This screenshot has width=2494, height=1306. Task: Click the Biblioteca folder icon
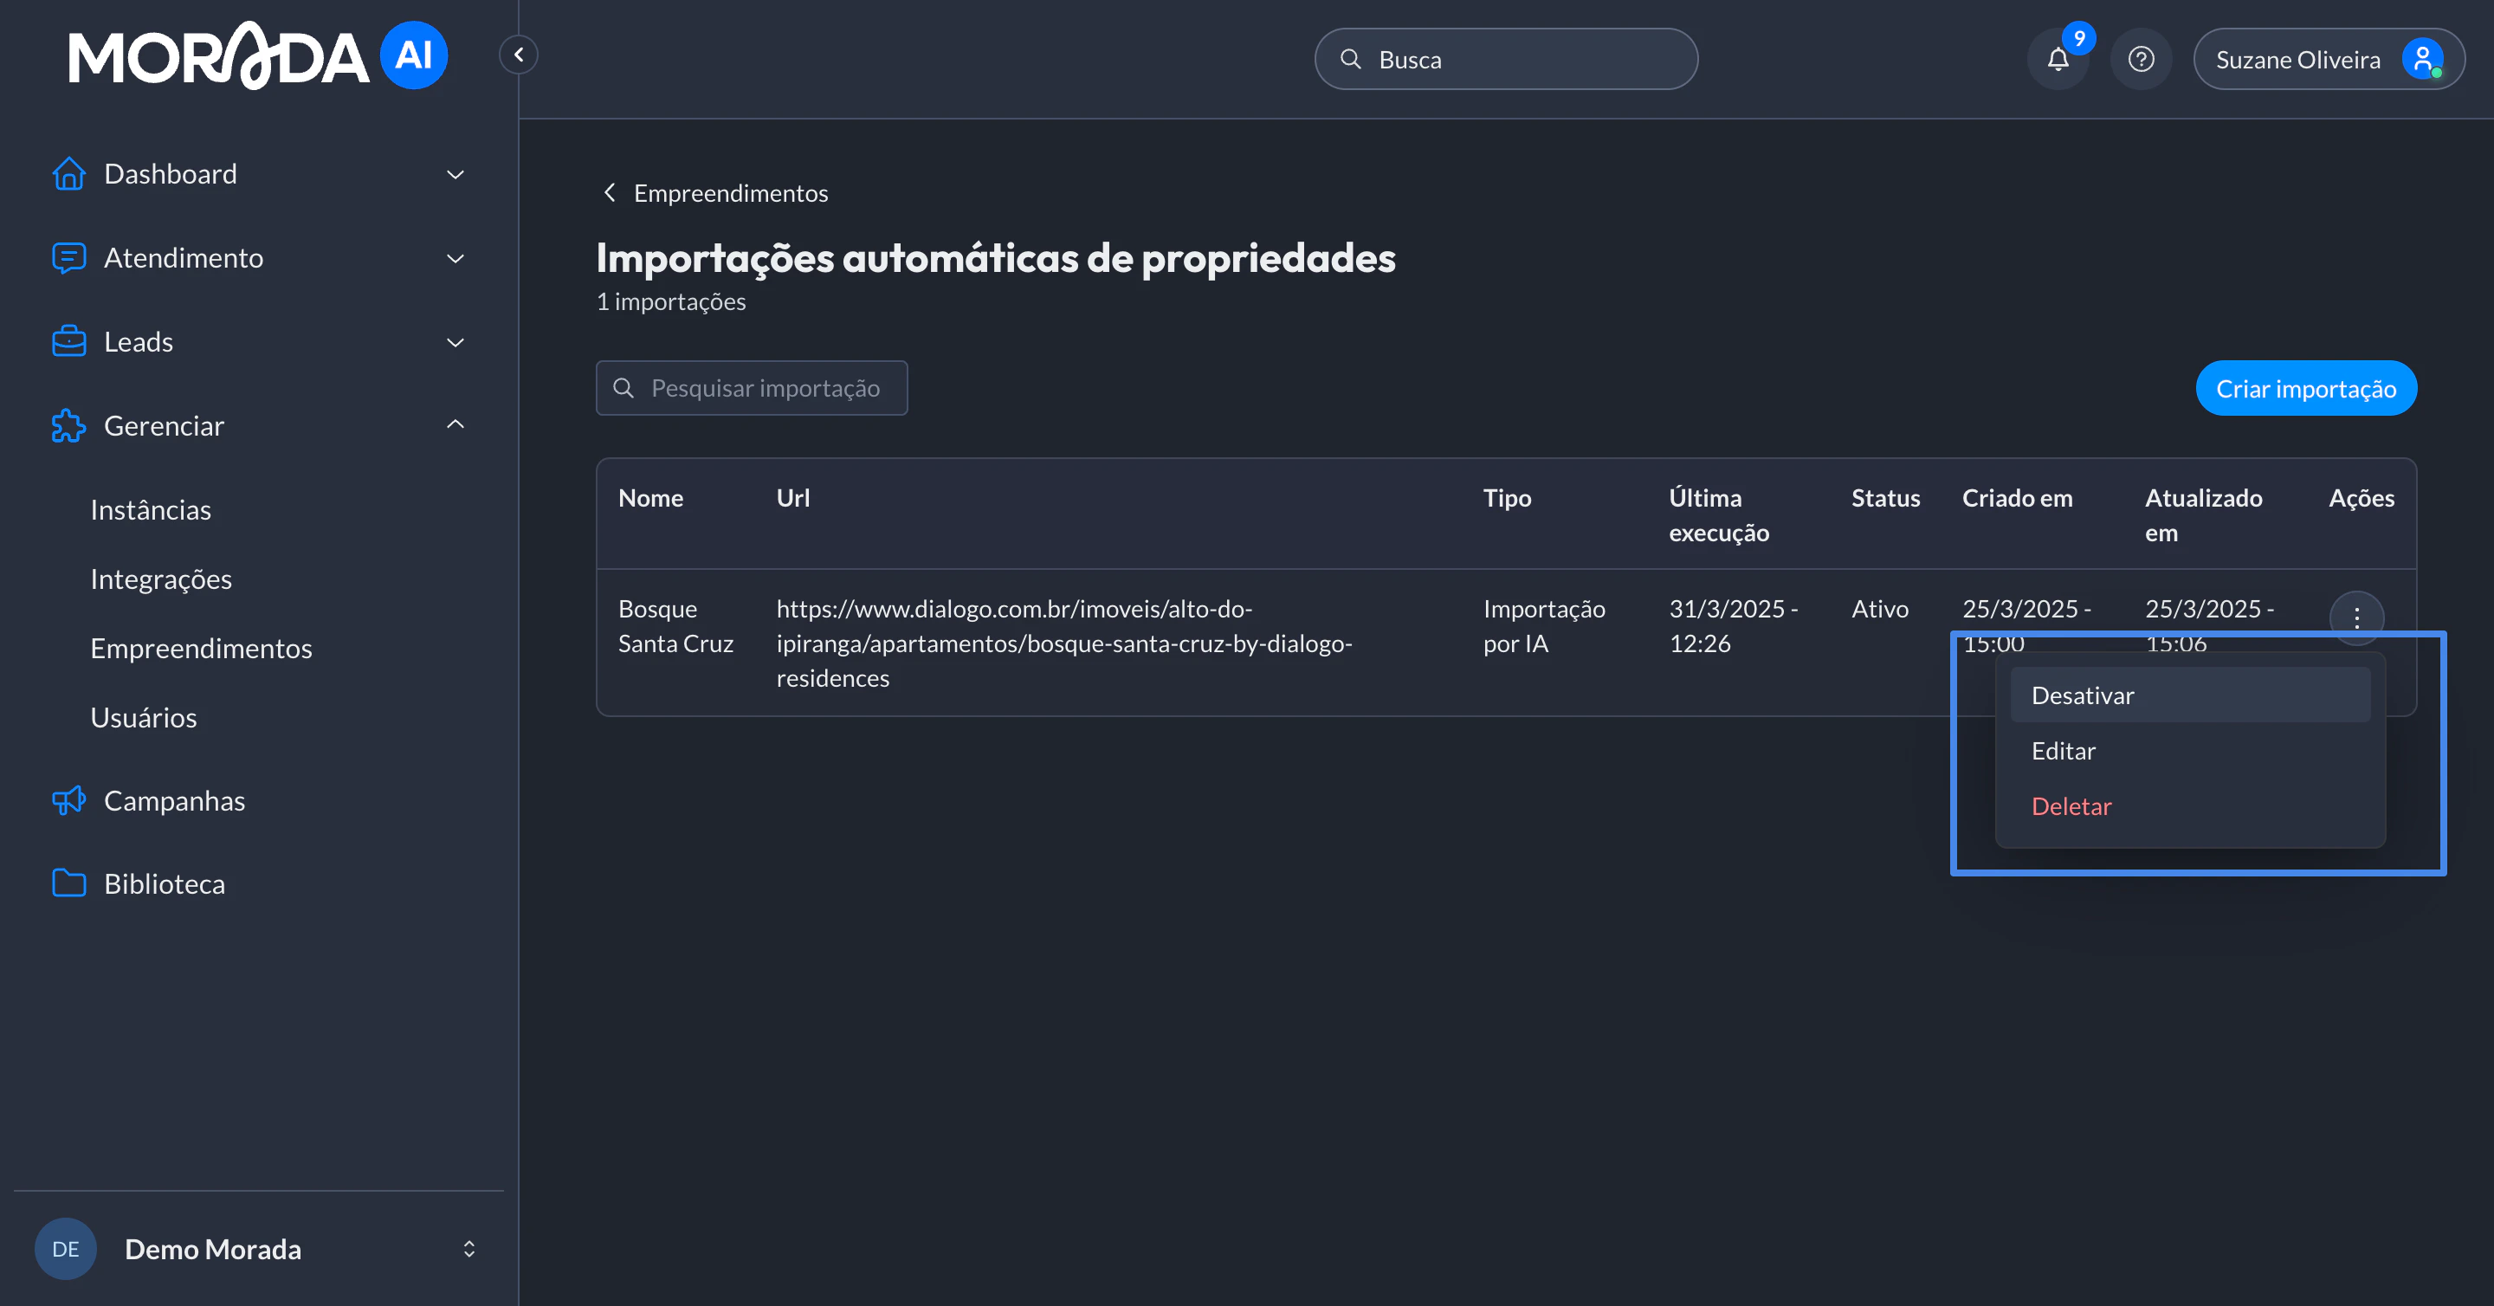(68, 883)
